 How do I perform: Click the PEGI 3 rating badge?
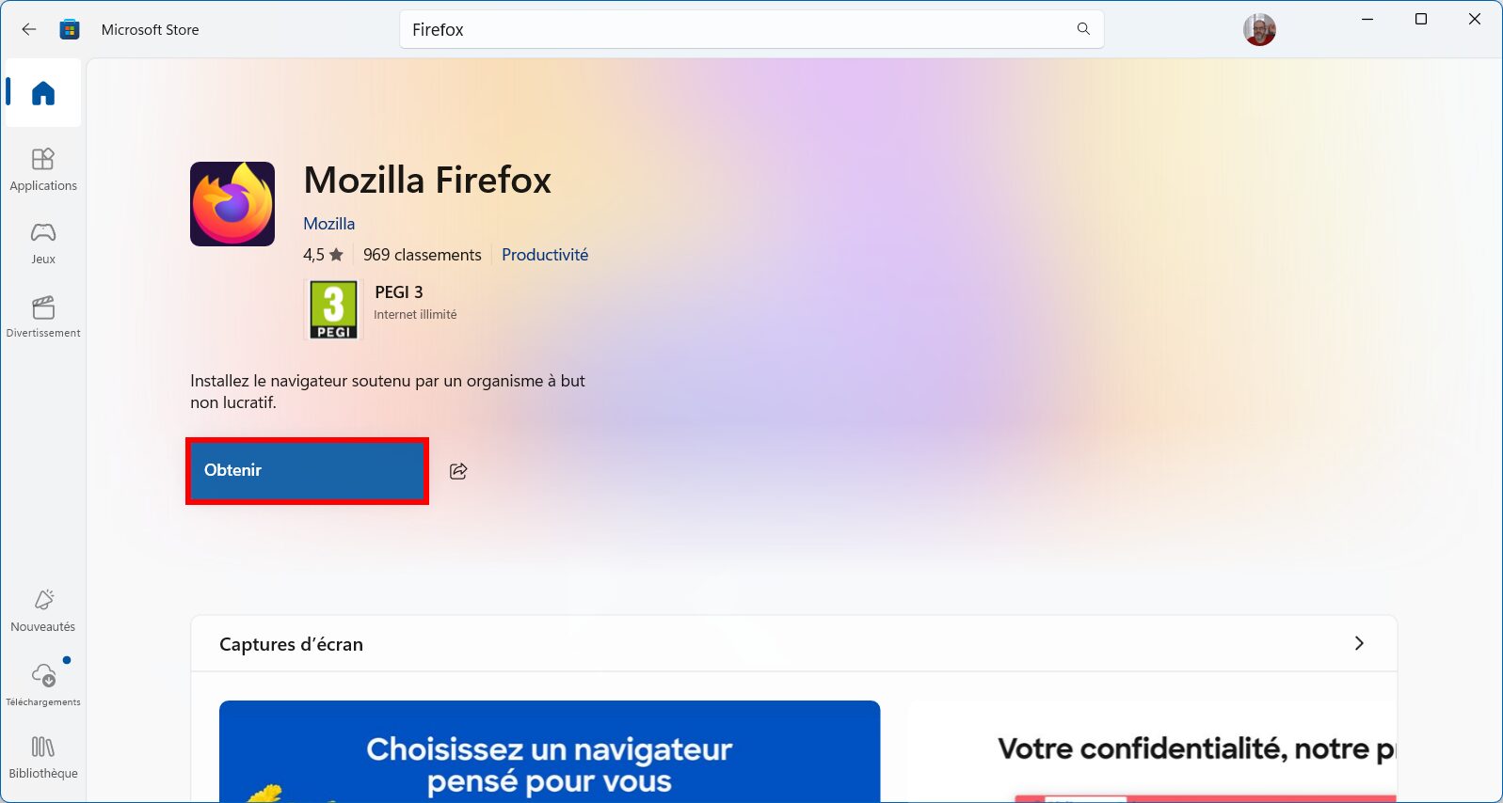(x=334, y=309)
